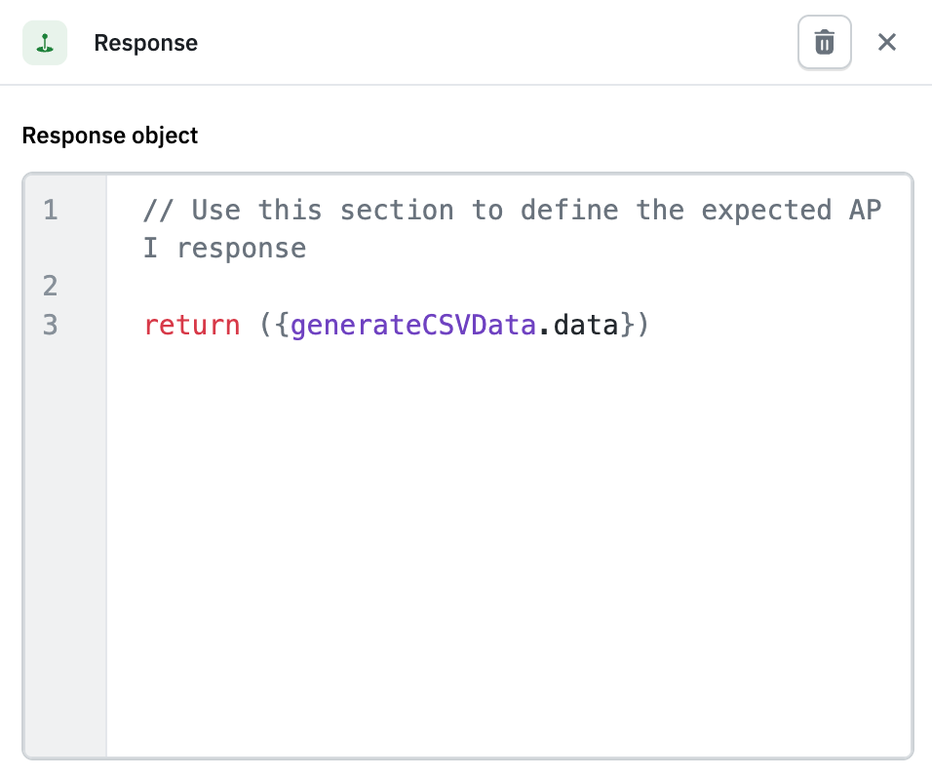932x778 pixels.
Task: Place cursor on the "return" keyword
Action: [x=190, y=325]
